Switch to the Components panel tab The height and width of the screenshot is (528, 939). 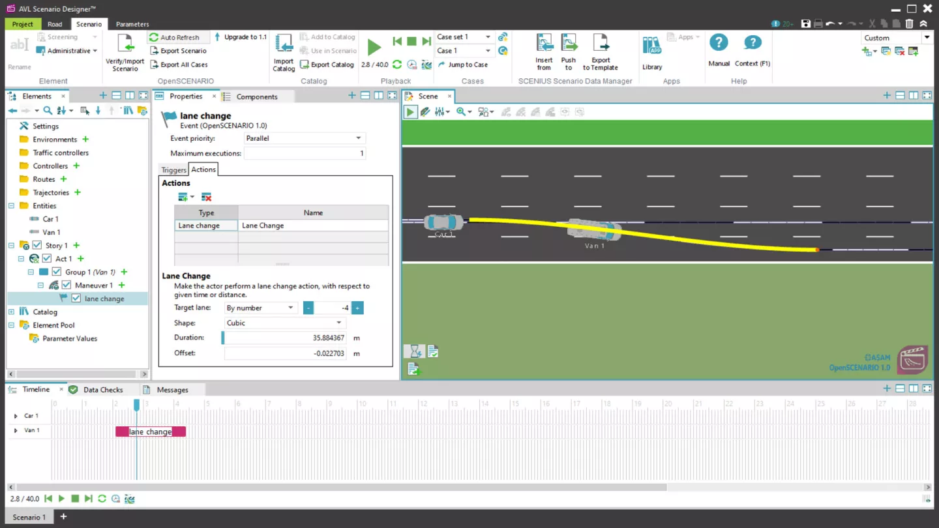[257, 96]
